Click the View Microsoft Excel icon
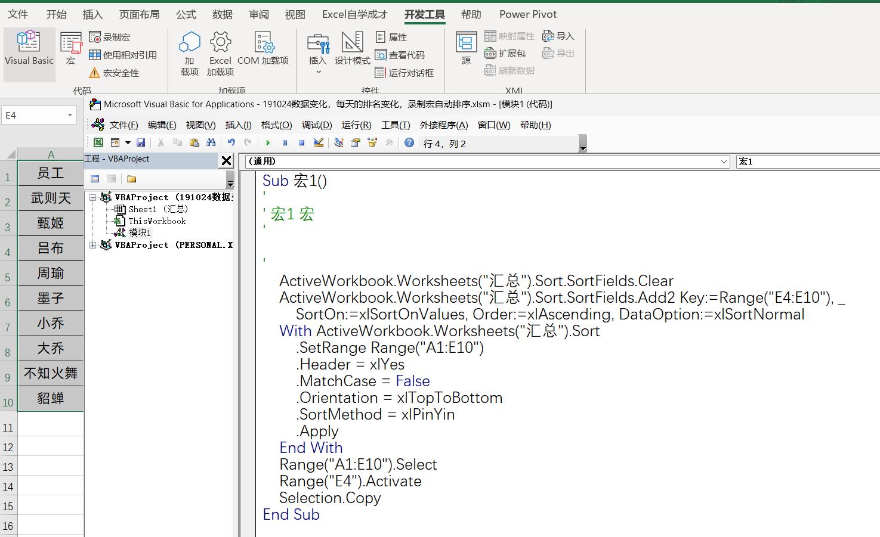Image resolution: width=880 pixels, height=537 pixels. (x=98, y=143)
